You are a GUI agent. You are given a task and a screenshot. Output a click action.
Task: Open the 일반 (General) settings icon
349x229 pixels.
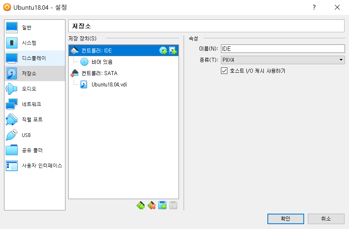pyautogui.click(x=12, y=27)
